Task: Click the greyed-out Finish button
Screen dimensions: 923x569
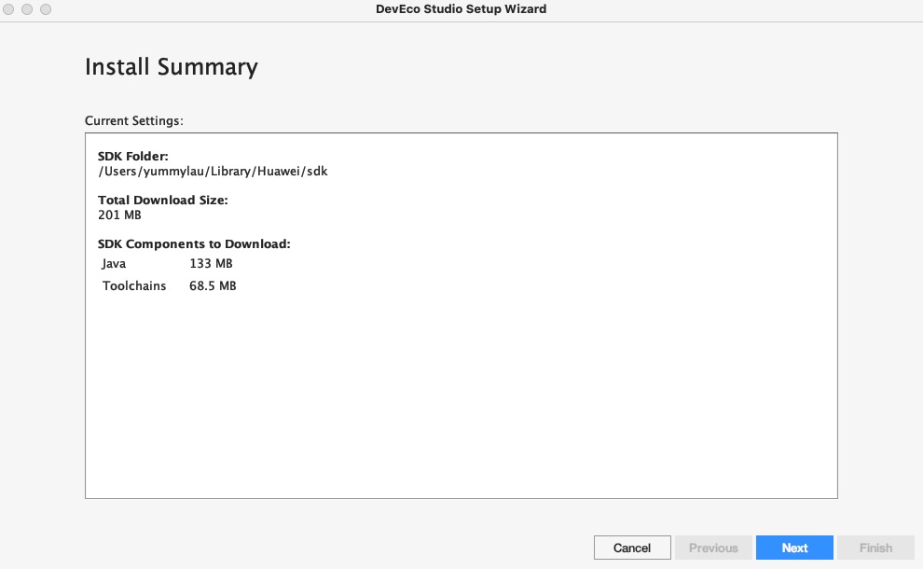Action: (875, 548)
